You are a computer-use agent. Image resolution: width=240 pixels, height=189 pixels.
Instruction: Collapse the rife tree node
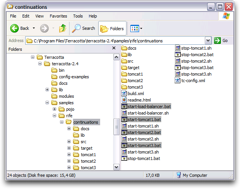pos(54,115)
